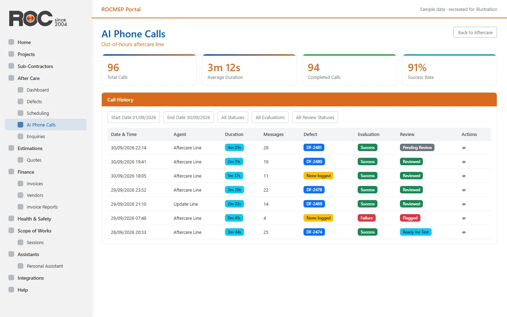Click the Home sidebar icon
The image size is (507, 317).
[11, 42]
